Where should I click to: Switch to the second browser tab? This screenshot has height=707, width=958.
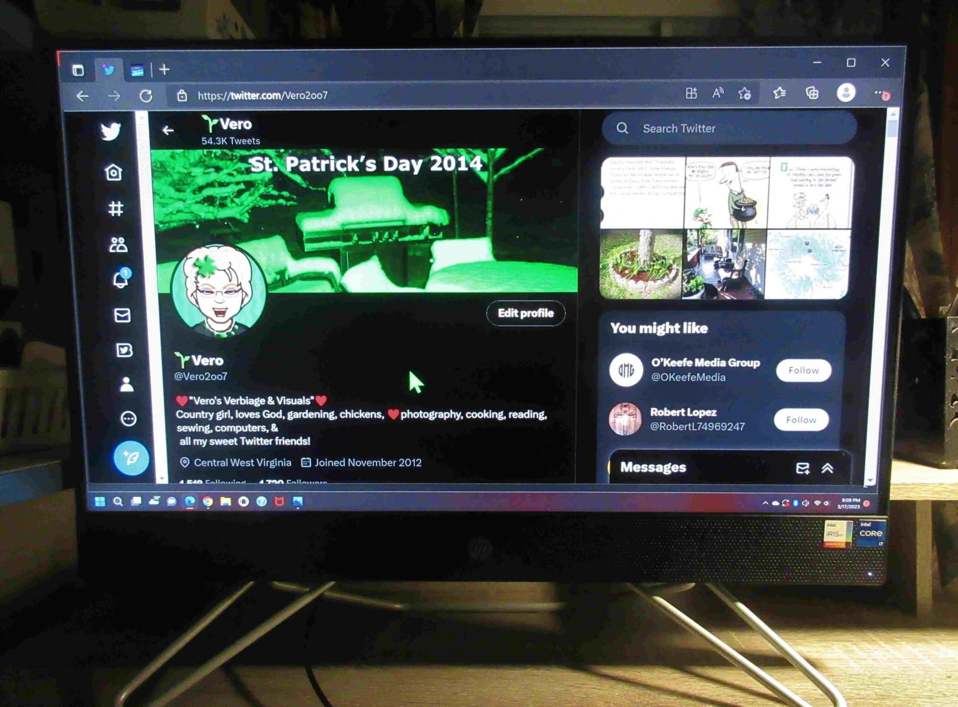[x=137, y=71]
